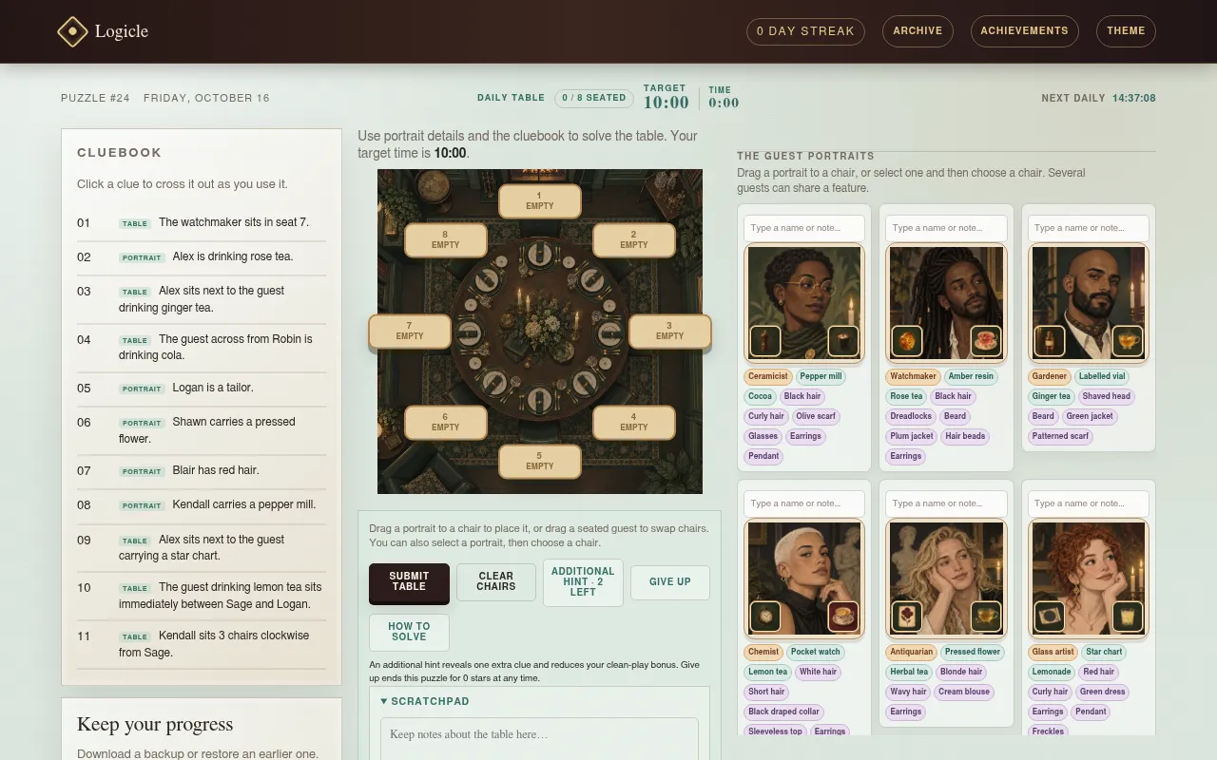Cross out clue 01 about the watchmaker in seat 7
Screen dimensions: 1217x760
pyautogui.click(x=202, y=222)
